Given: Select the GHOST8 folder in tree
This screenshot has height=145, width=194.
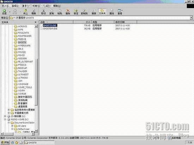Looking at the screenshot, I should coord(22,42).
